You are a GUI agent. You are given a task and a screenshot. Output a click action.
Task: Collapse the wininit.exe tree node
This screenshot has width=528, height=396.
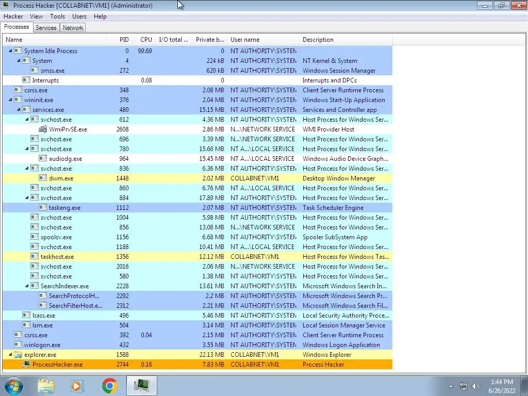(x=10, y=100)
